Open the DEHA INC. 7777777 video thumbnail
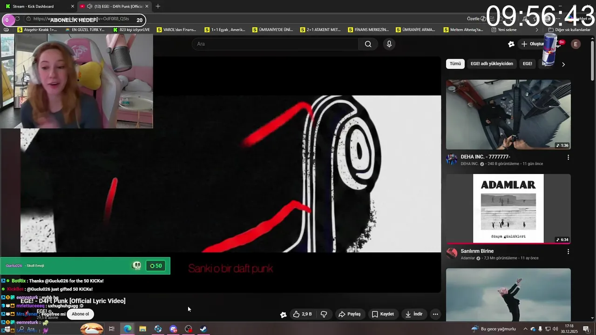The image size is (596, 335). [x=508, y=114]
